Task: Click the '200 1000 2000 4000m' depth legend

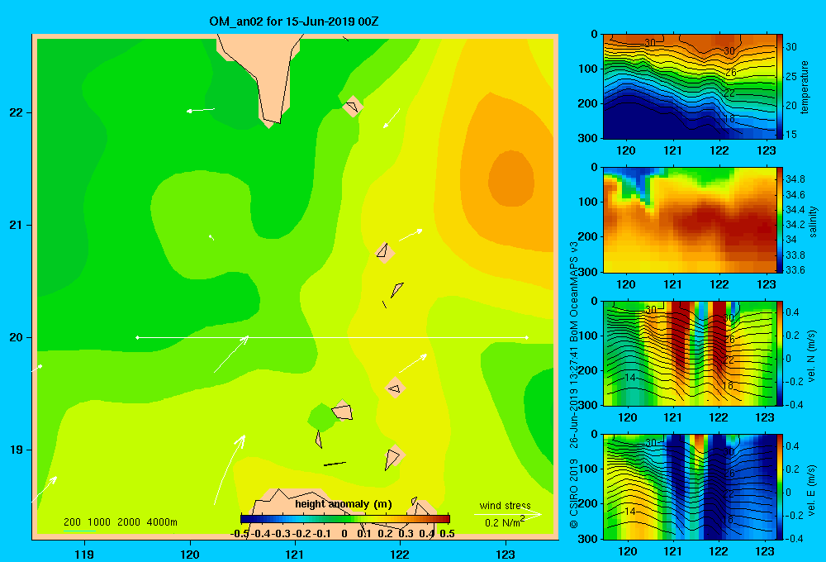Action: (120, 522)
